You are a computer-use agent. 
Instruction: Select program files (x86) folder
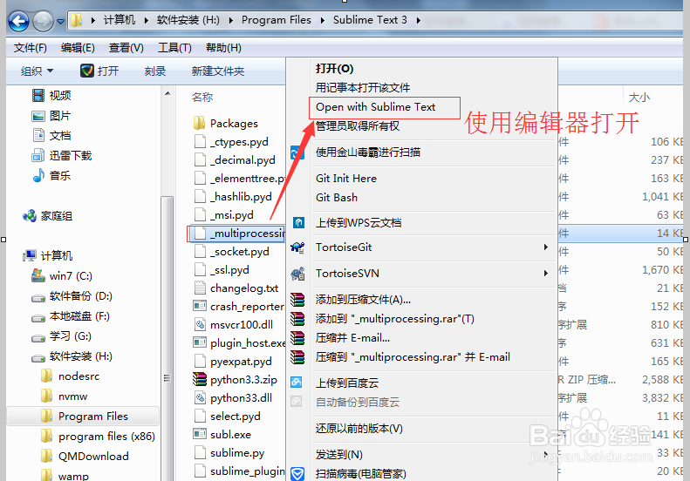[x=98, y=437]
